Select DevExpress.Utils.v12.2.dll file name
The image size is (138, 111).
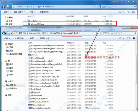point(42,74)
